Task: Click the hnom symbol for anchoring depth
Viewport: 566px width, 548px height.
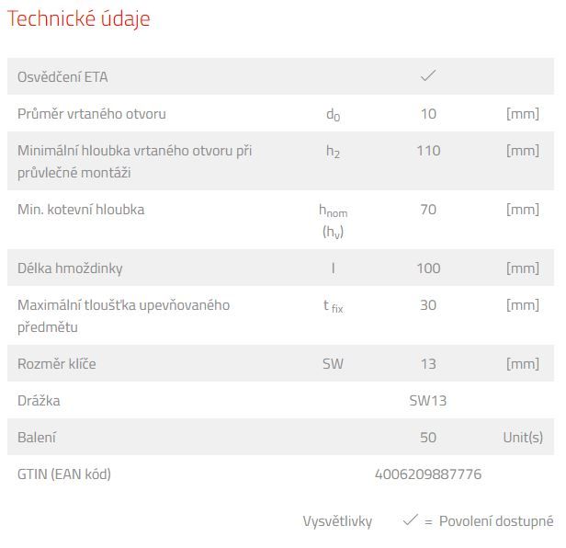Action: point(333,211)
